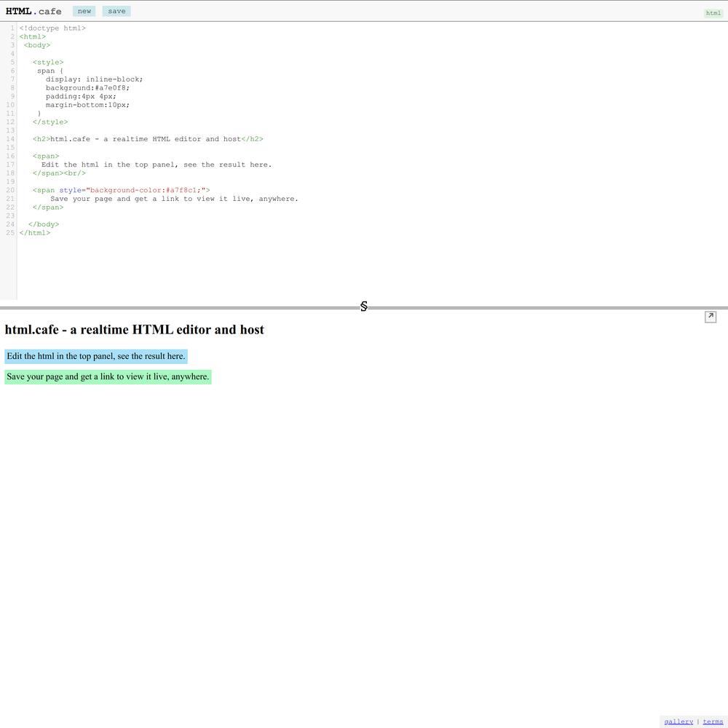The width and height of the screenshot is (728, 728).
Task: Click the closing span with br tag line
Action: click(59, 173)
